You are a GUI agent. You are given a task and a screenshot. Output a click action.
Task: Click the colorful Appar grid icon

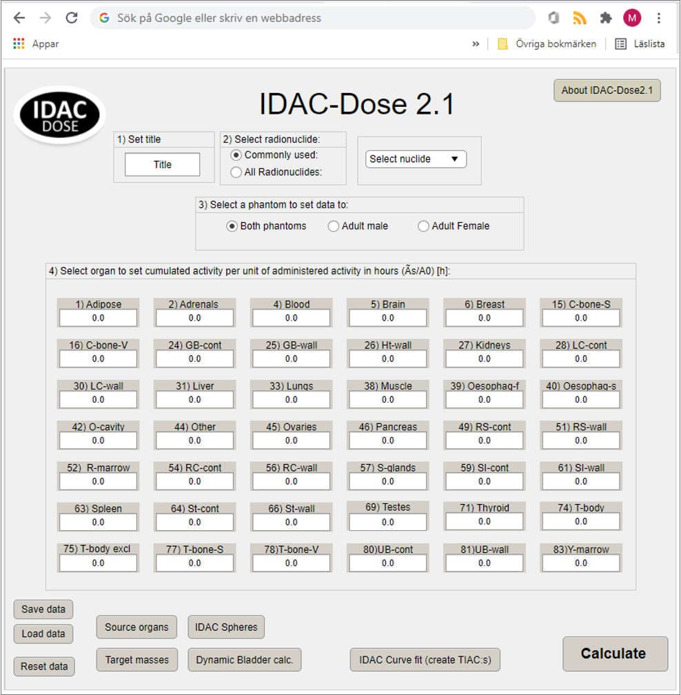[18, 43]
